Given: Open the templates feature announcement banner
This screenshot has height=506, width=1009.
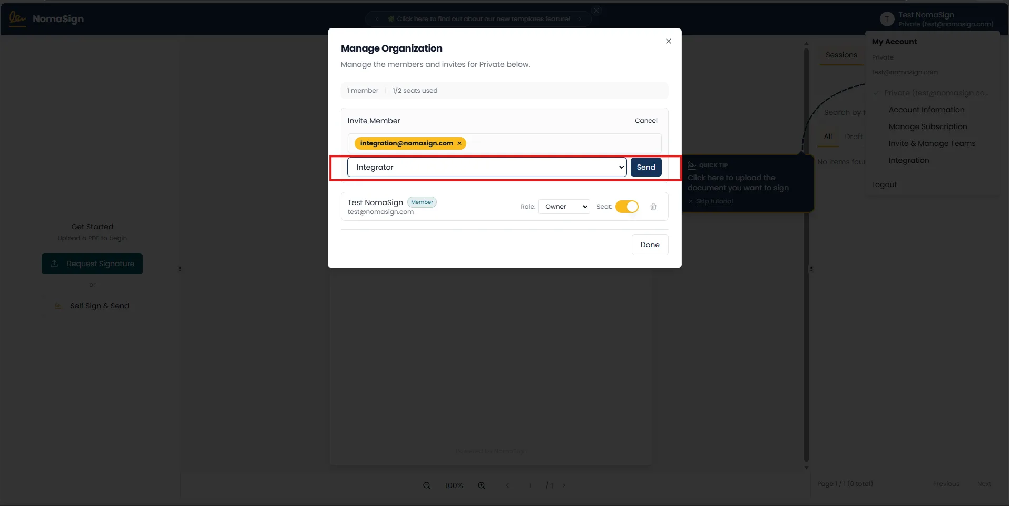Looking at the screenshot, I should pyautogui.click(x=483, y=19).
